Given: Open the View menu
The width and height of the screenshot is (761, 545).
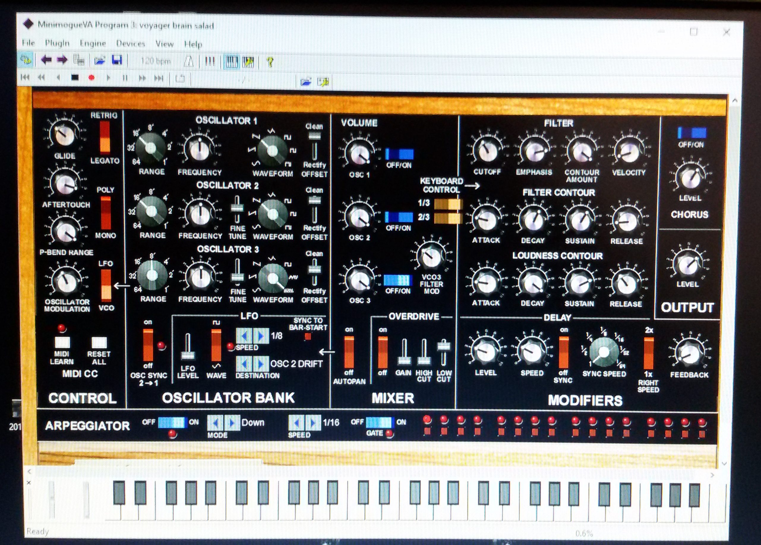Looking at the screenshot, I should (x=165, y=44).
